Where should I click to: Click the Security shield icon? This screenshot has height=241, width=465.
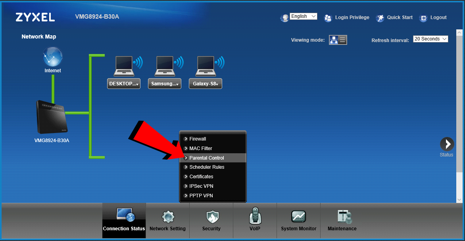click(212, 217)
